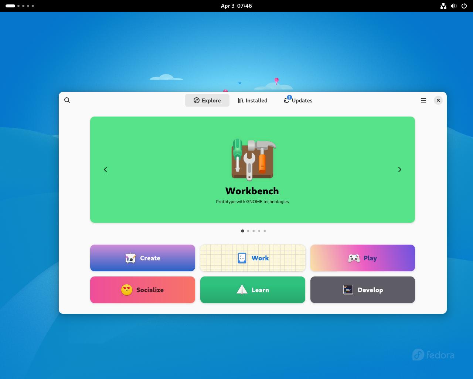Click the network status icon
This screenshot has height=379, width=473.
coord(443,6)
